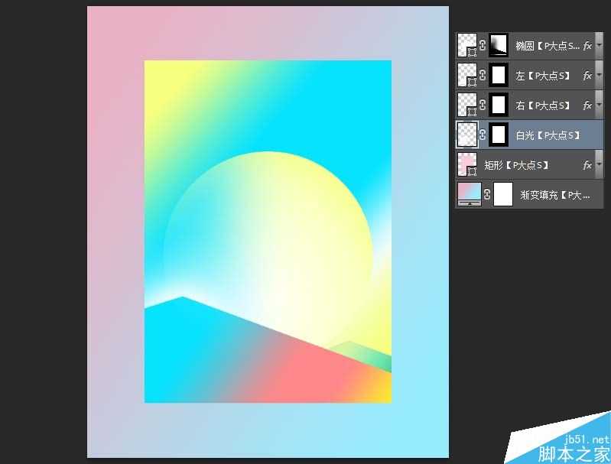611x464 pixels.
Task: Click the chain link icon of 左 layer
Action: [x=483, y=75]
